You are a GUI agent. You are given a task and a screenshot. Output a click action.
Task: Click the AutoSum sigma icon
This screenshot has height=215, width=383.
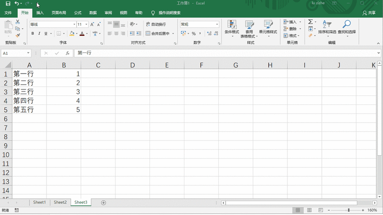311,22
